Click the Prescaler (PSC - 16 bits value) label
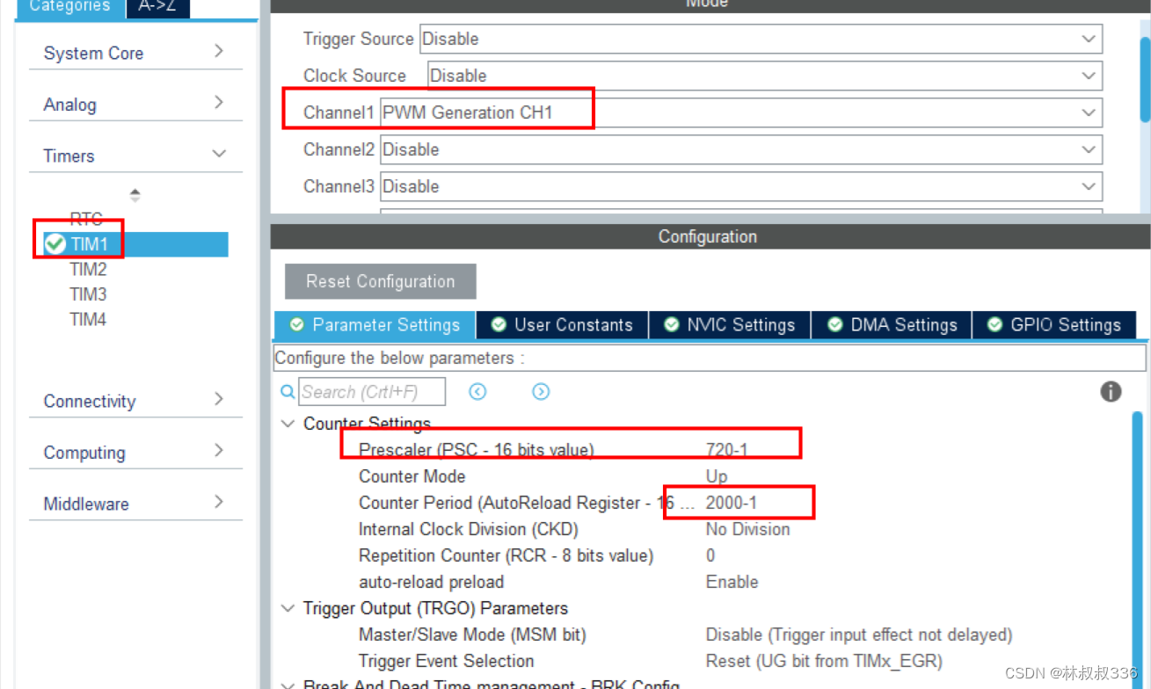Viewport: 1151px width, 689px height. [x=477, y=450]
